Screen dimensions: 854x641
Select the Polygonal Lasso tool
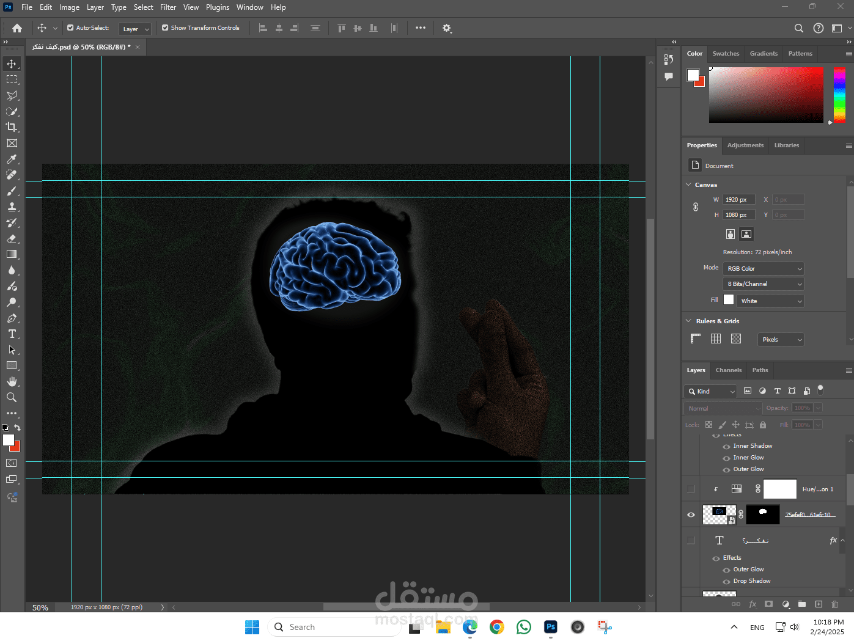pyautogui.click(x=12, y=95)
